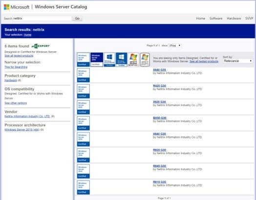Filter by Windows Server 2019 (x64) architecture

22,130
